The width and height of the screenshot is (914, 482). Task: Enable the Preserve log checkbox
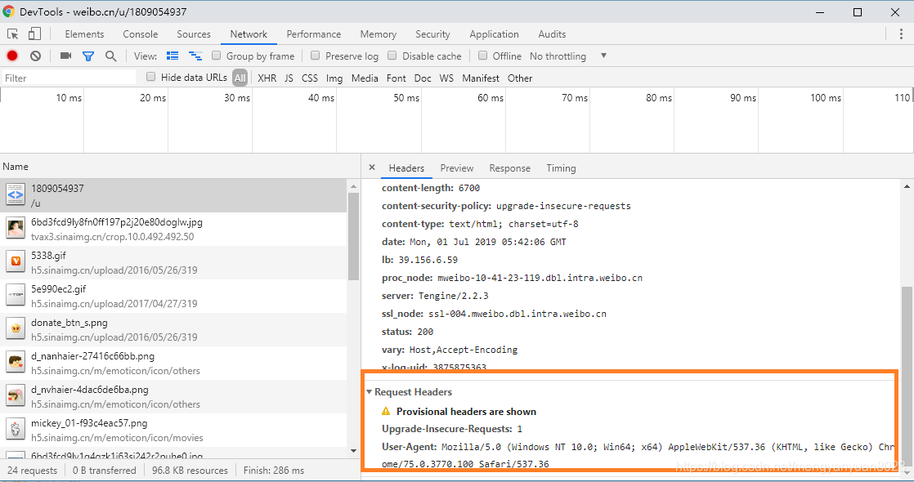[316, 56]
